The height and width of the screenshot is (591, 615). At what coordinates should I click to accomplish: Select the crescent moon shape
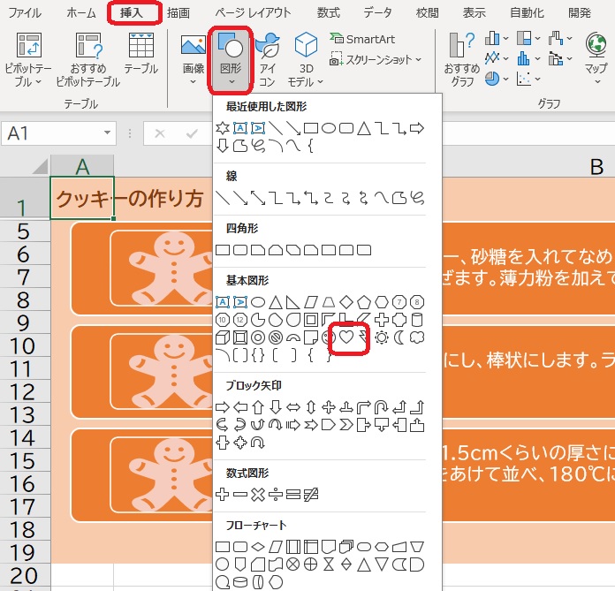(x=400, y=337)
